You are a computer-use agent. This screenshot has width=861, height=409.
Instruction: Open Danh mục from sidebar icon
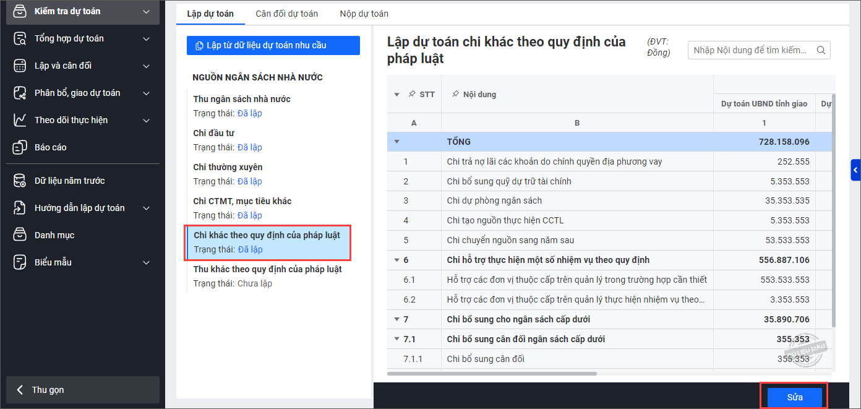[x=20, y=235]
